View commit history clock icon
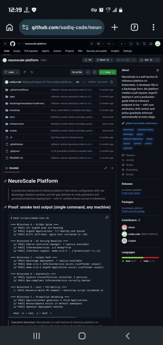The image size is (163, 345). (112, 82)
